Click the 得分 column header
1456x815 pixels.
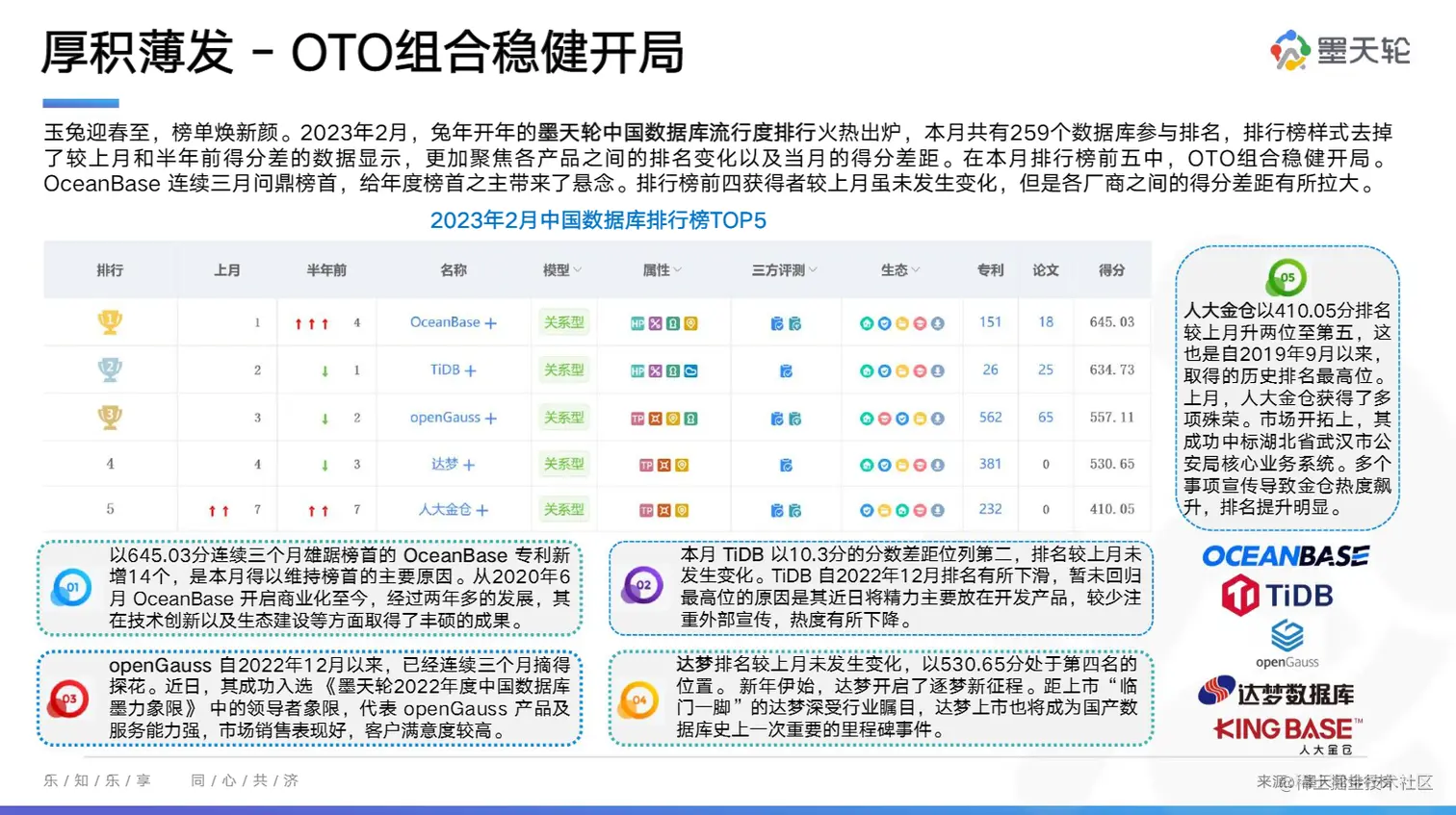coord(1112,270)
